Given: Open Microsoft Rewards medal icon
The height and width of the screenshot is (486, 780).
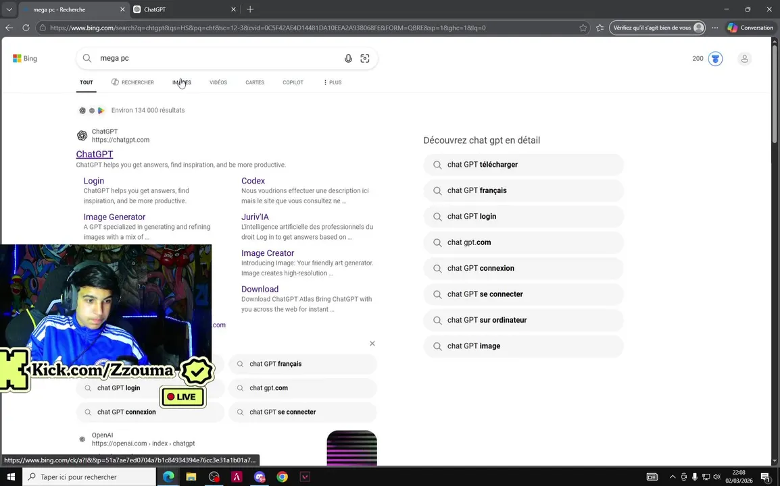Looking at the screenshot, I should point(715,59).
